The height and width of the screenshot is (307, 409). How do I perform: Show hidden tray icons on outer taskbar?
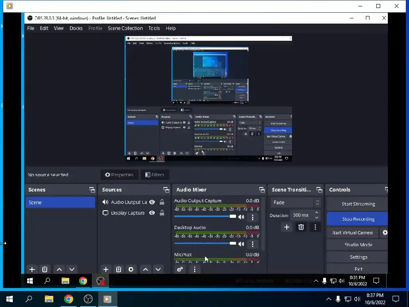point(329,299)
